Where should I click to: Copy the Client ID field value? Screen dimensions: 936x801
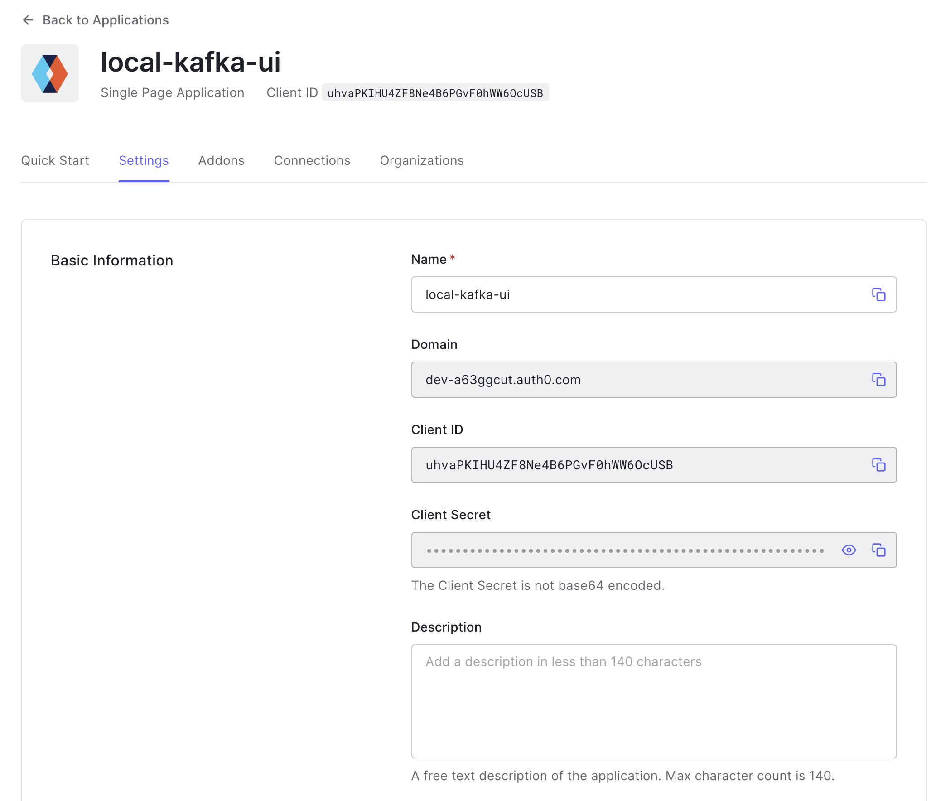click(x=878, y=465)
